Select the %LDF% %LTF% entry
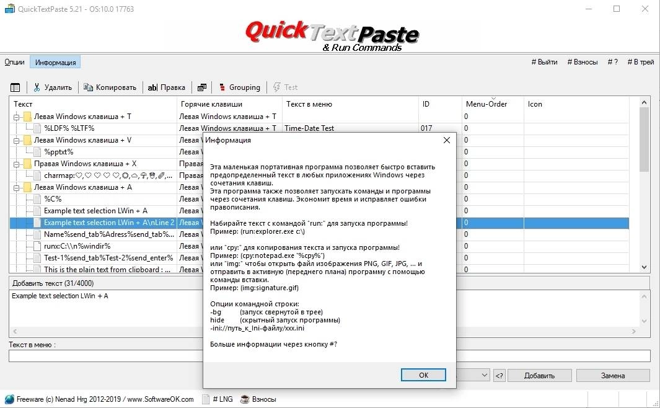This screenshot has width=660, height=408. coord(69,128)
